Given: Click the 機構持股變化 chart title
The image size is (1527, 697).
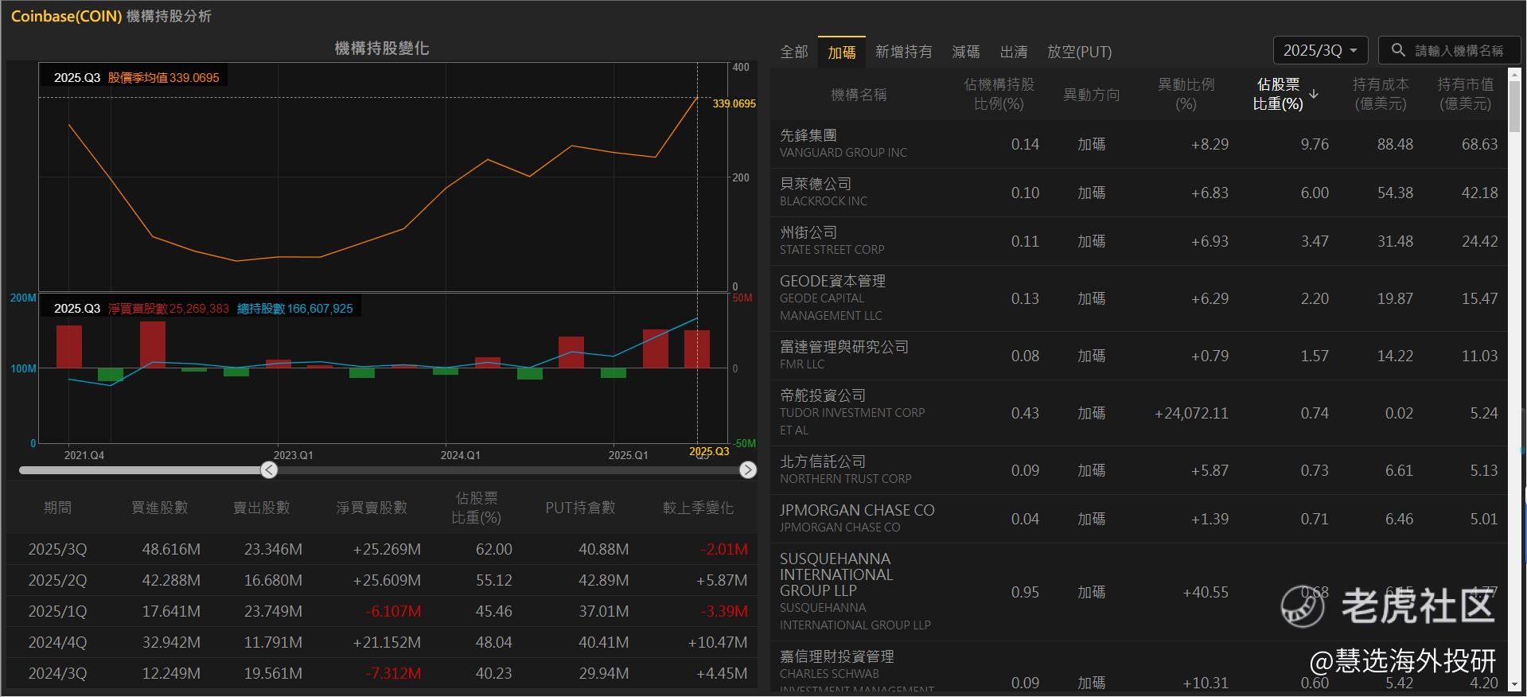Looking at the screenshot, I should (382, 49).
